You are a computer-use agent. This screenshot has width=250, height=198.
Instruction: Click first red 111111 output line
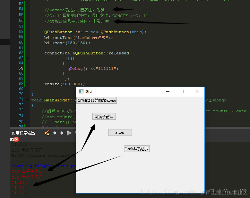click(19, 183)
